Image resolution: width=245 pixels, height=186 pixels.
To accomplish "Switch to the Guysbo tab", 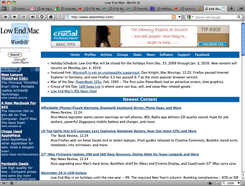I will (x=71, y=9).
